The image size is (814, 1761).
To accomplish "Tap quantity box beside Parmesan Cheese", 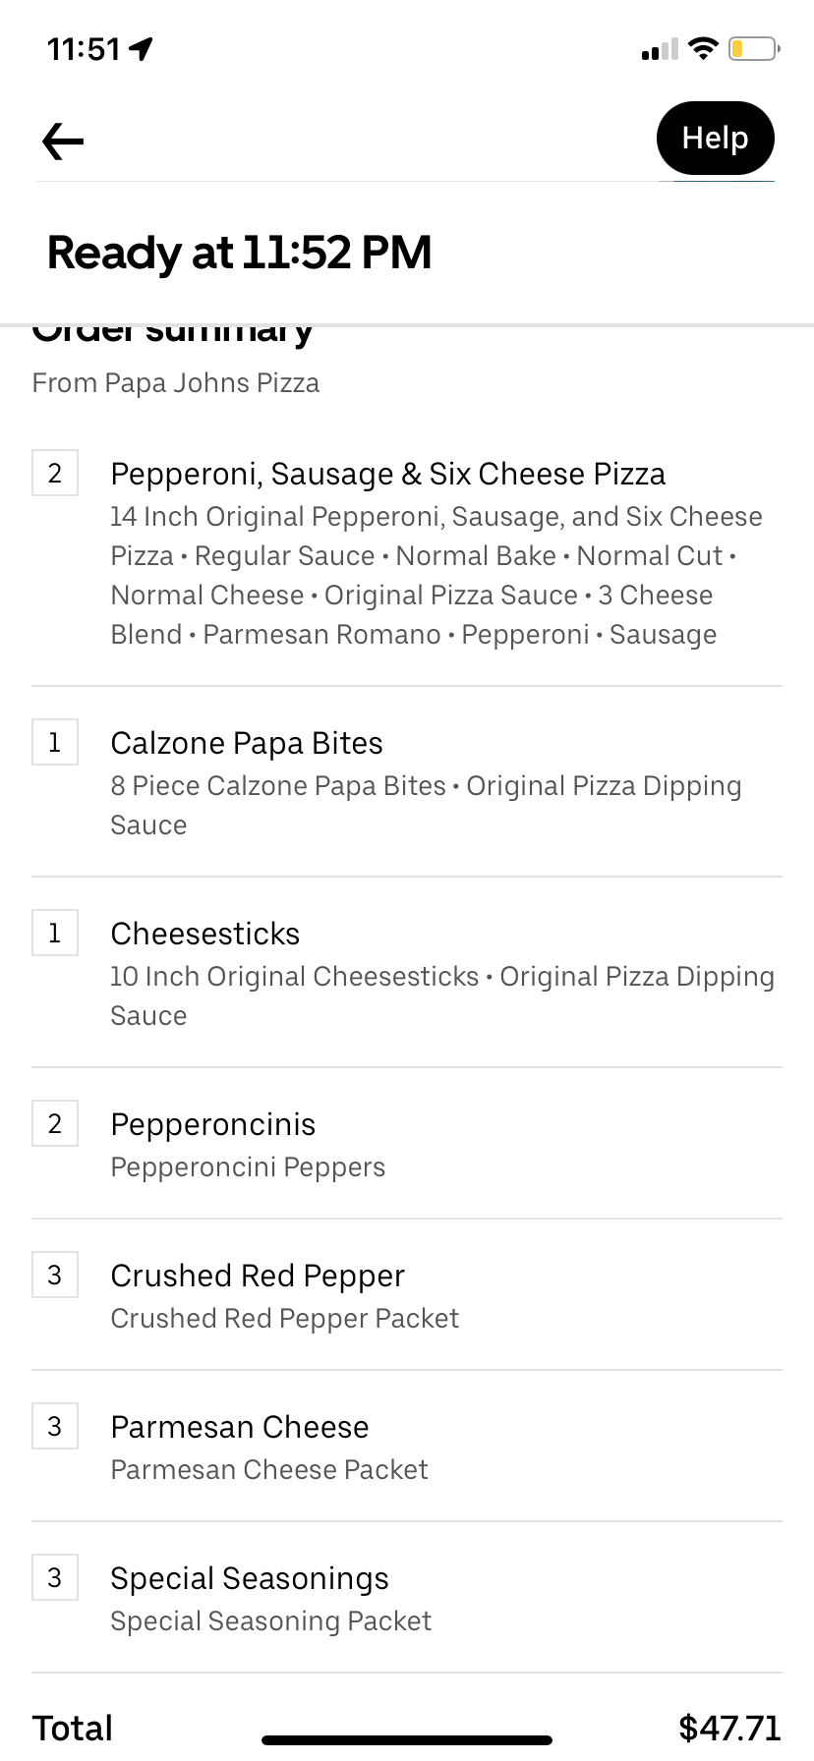I will [55, 1426].
